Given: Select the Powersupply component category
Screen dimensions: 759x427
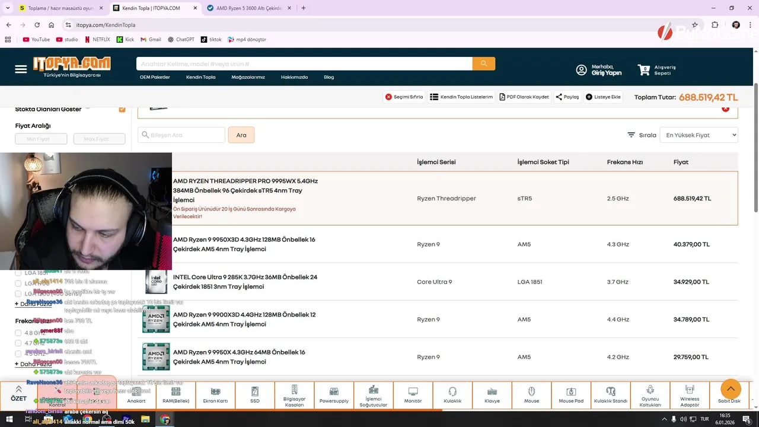Looking at the screenshot, I should (x=334, y=396).
